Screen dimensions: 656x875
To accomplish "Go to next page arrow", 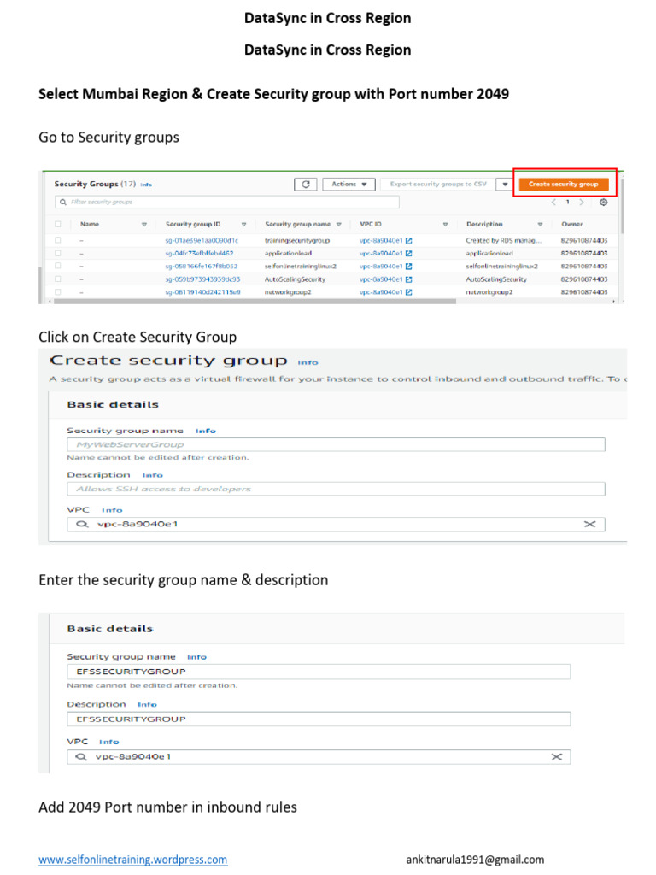I will tap(582, 203).
